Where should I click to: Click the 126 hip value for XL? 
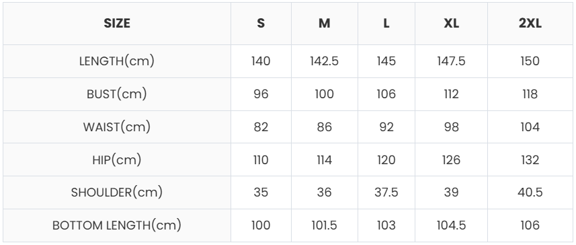coord(451,160)
